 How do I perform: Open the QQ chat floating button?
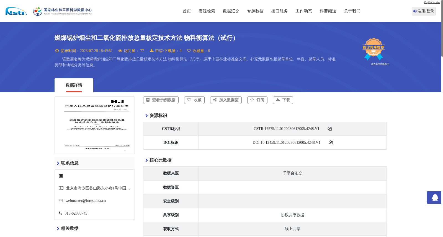434,197
